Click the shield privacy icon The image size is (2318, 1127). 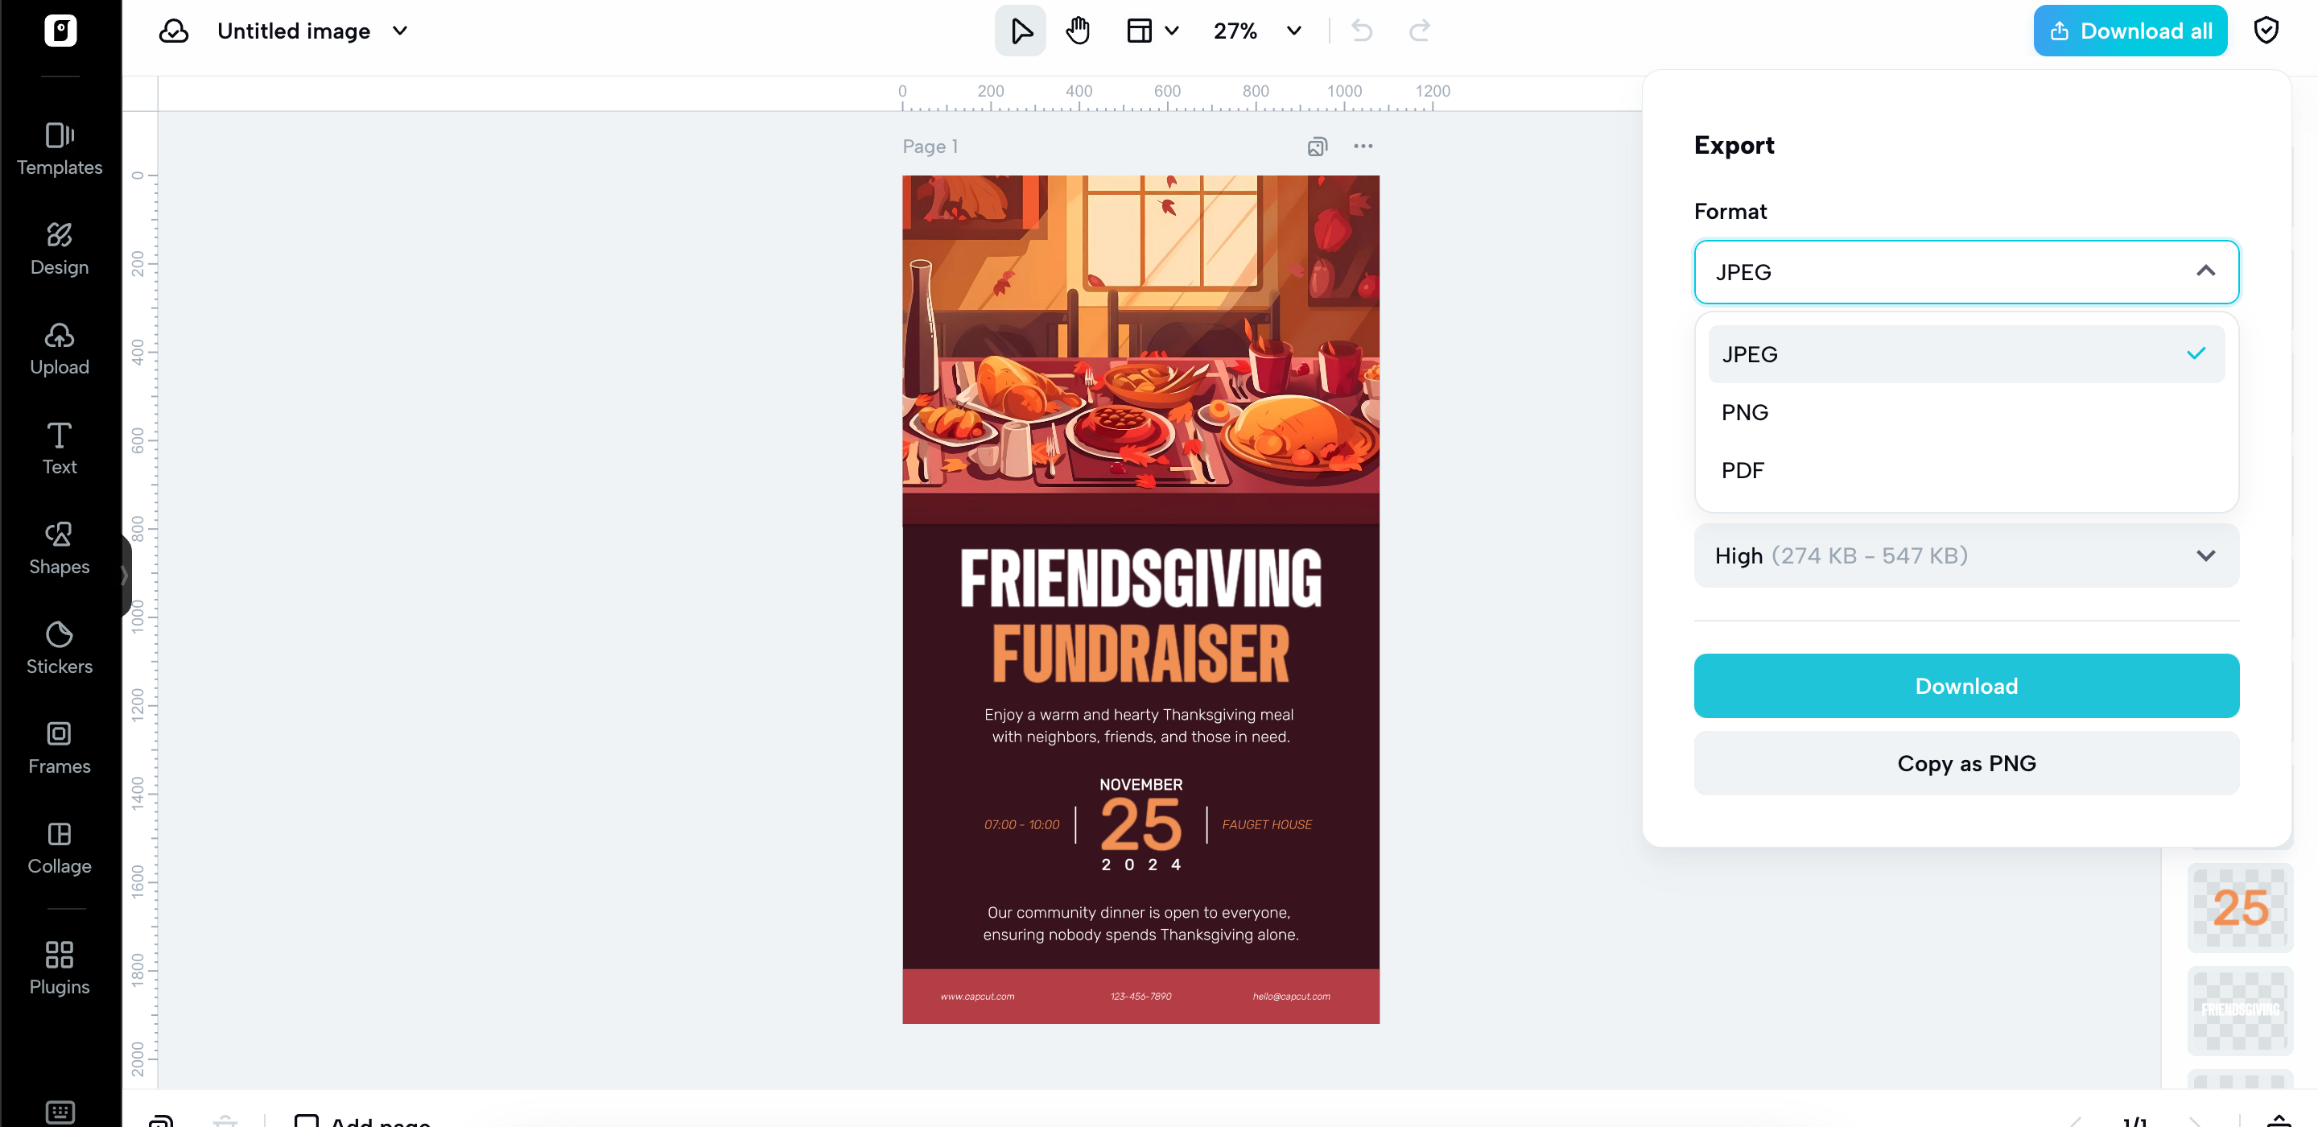pyautogui.click(x=2265, y=31)
